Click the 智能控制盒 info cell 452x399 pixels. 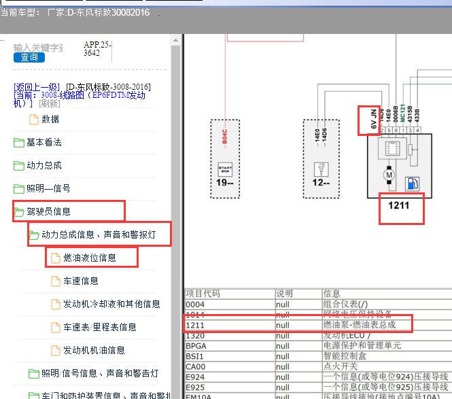[x=345, y=356]
